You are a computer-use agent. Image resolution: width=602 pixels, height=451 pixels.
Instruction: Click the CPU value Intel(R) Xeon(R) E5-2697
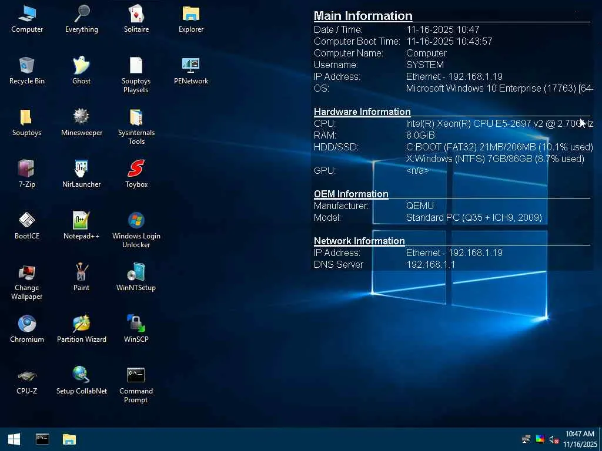tap(500, 123)
